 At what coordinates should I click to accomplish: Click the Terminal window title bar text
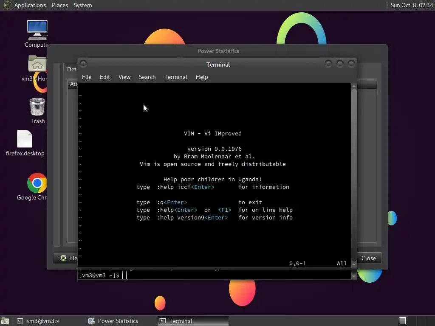point(218,65)
